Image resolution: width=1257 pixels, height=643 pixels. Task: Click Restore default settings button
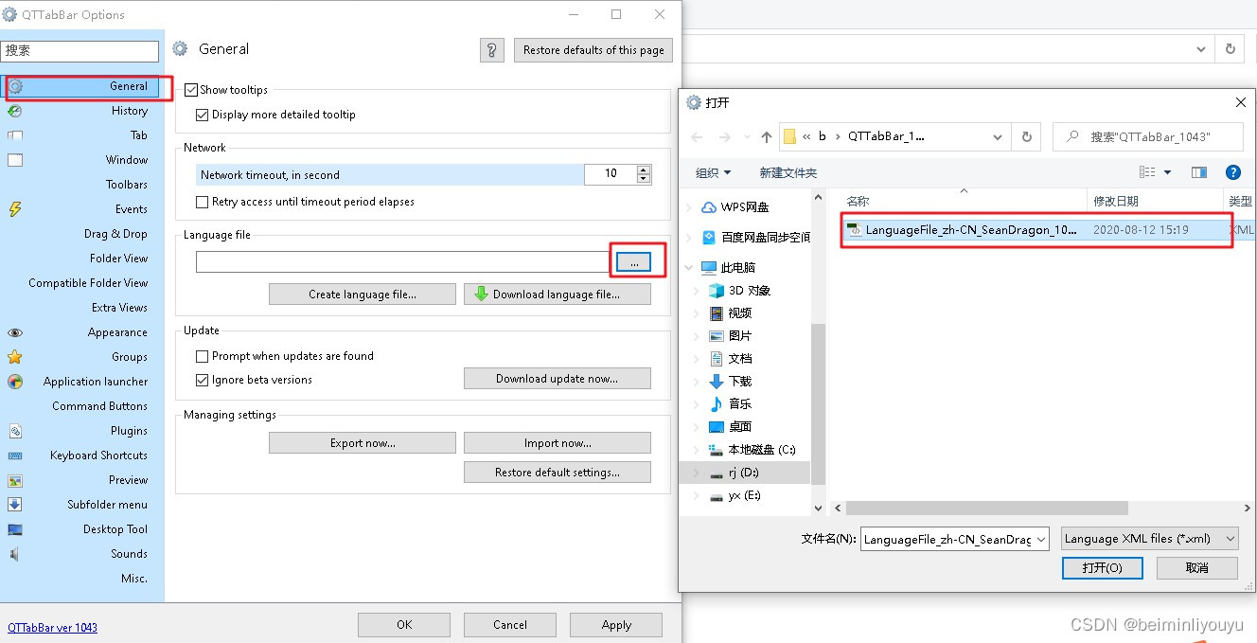point(558,473)
